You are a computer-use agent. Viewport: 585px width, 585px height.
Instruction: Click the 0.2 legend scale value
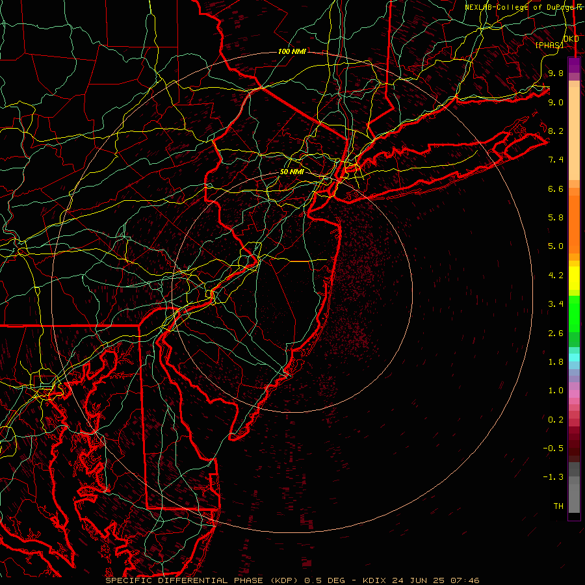556,420
